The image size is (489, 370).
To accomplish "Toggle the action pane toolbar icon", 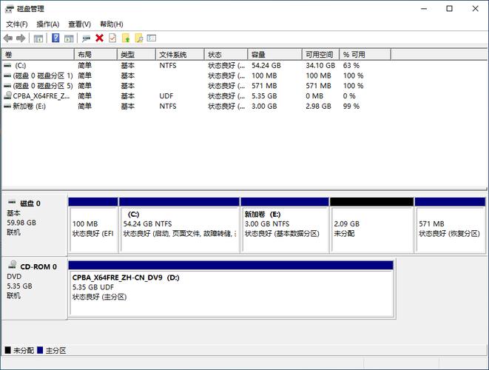I will (69, 38).
